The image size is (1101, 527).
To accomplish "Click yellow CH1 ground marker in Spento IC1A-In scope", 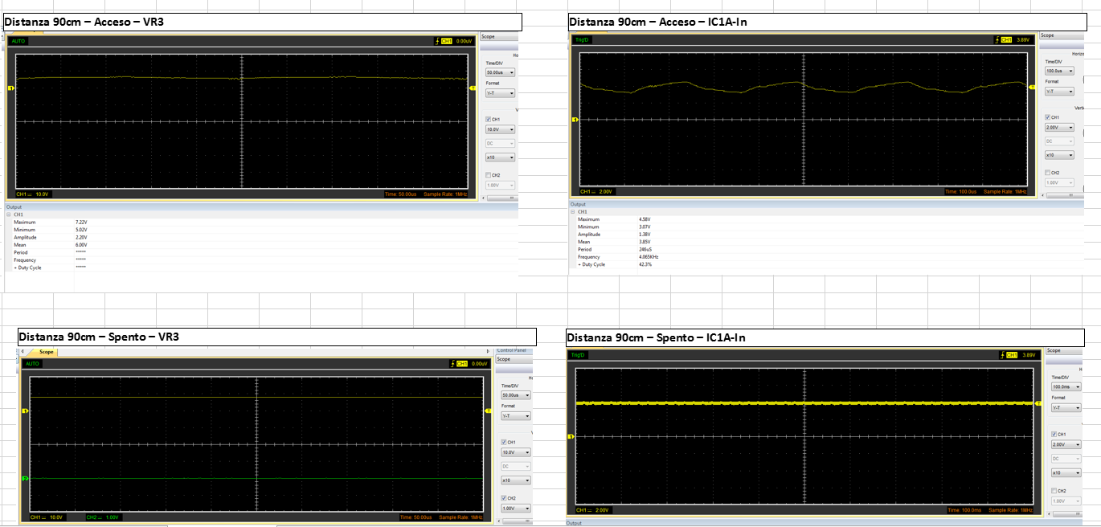I will point(571,436).
